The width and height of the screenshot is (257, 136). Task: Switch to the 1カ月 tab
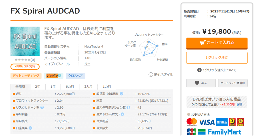[x=107, y=87]
